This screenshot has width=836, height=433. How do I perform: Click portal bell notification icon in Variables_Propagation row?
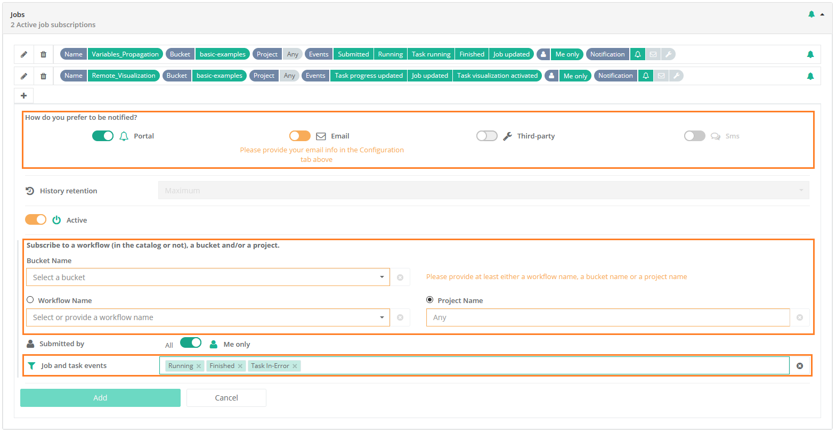pos(638,54)
